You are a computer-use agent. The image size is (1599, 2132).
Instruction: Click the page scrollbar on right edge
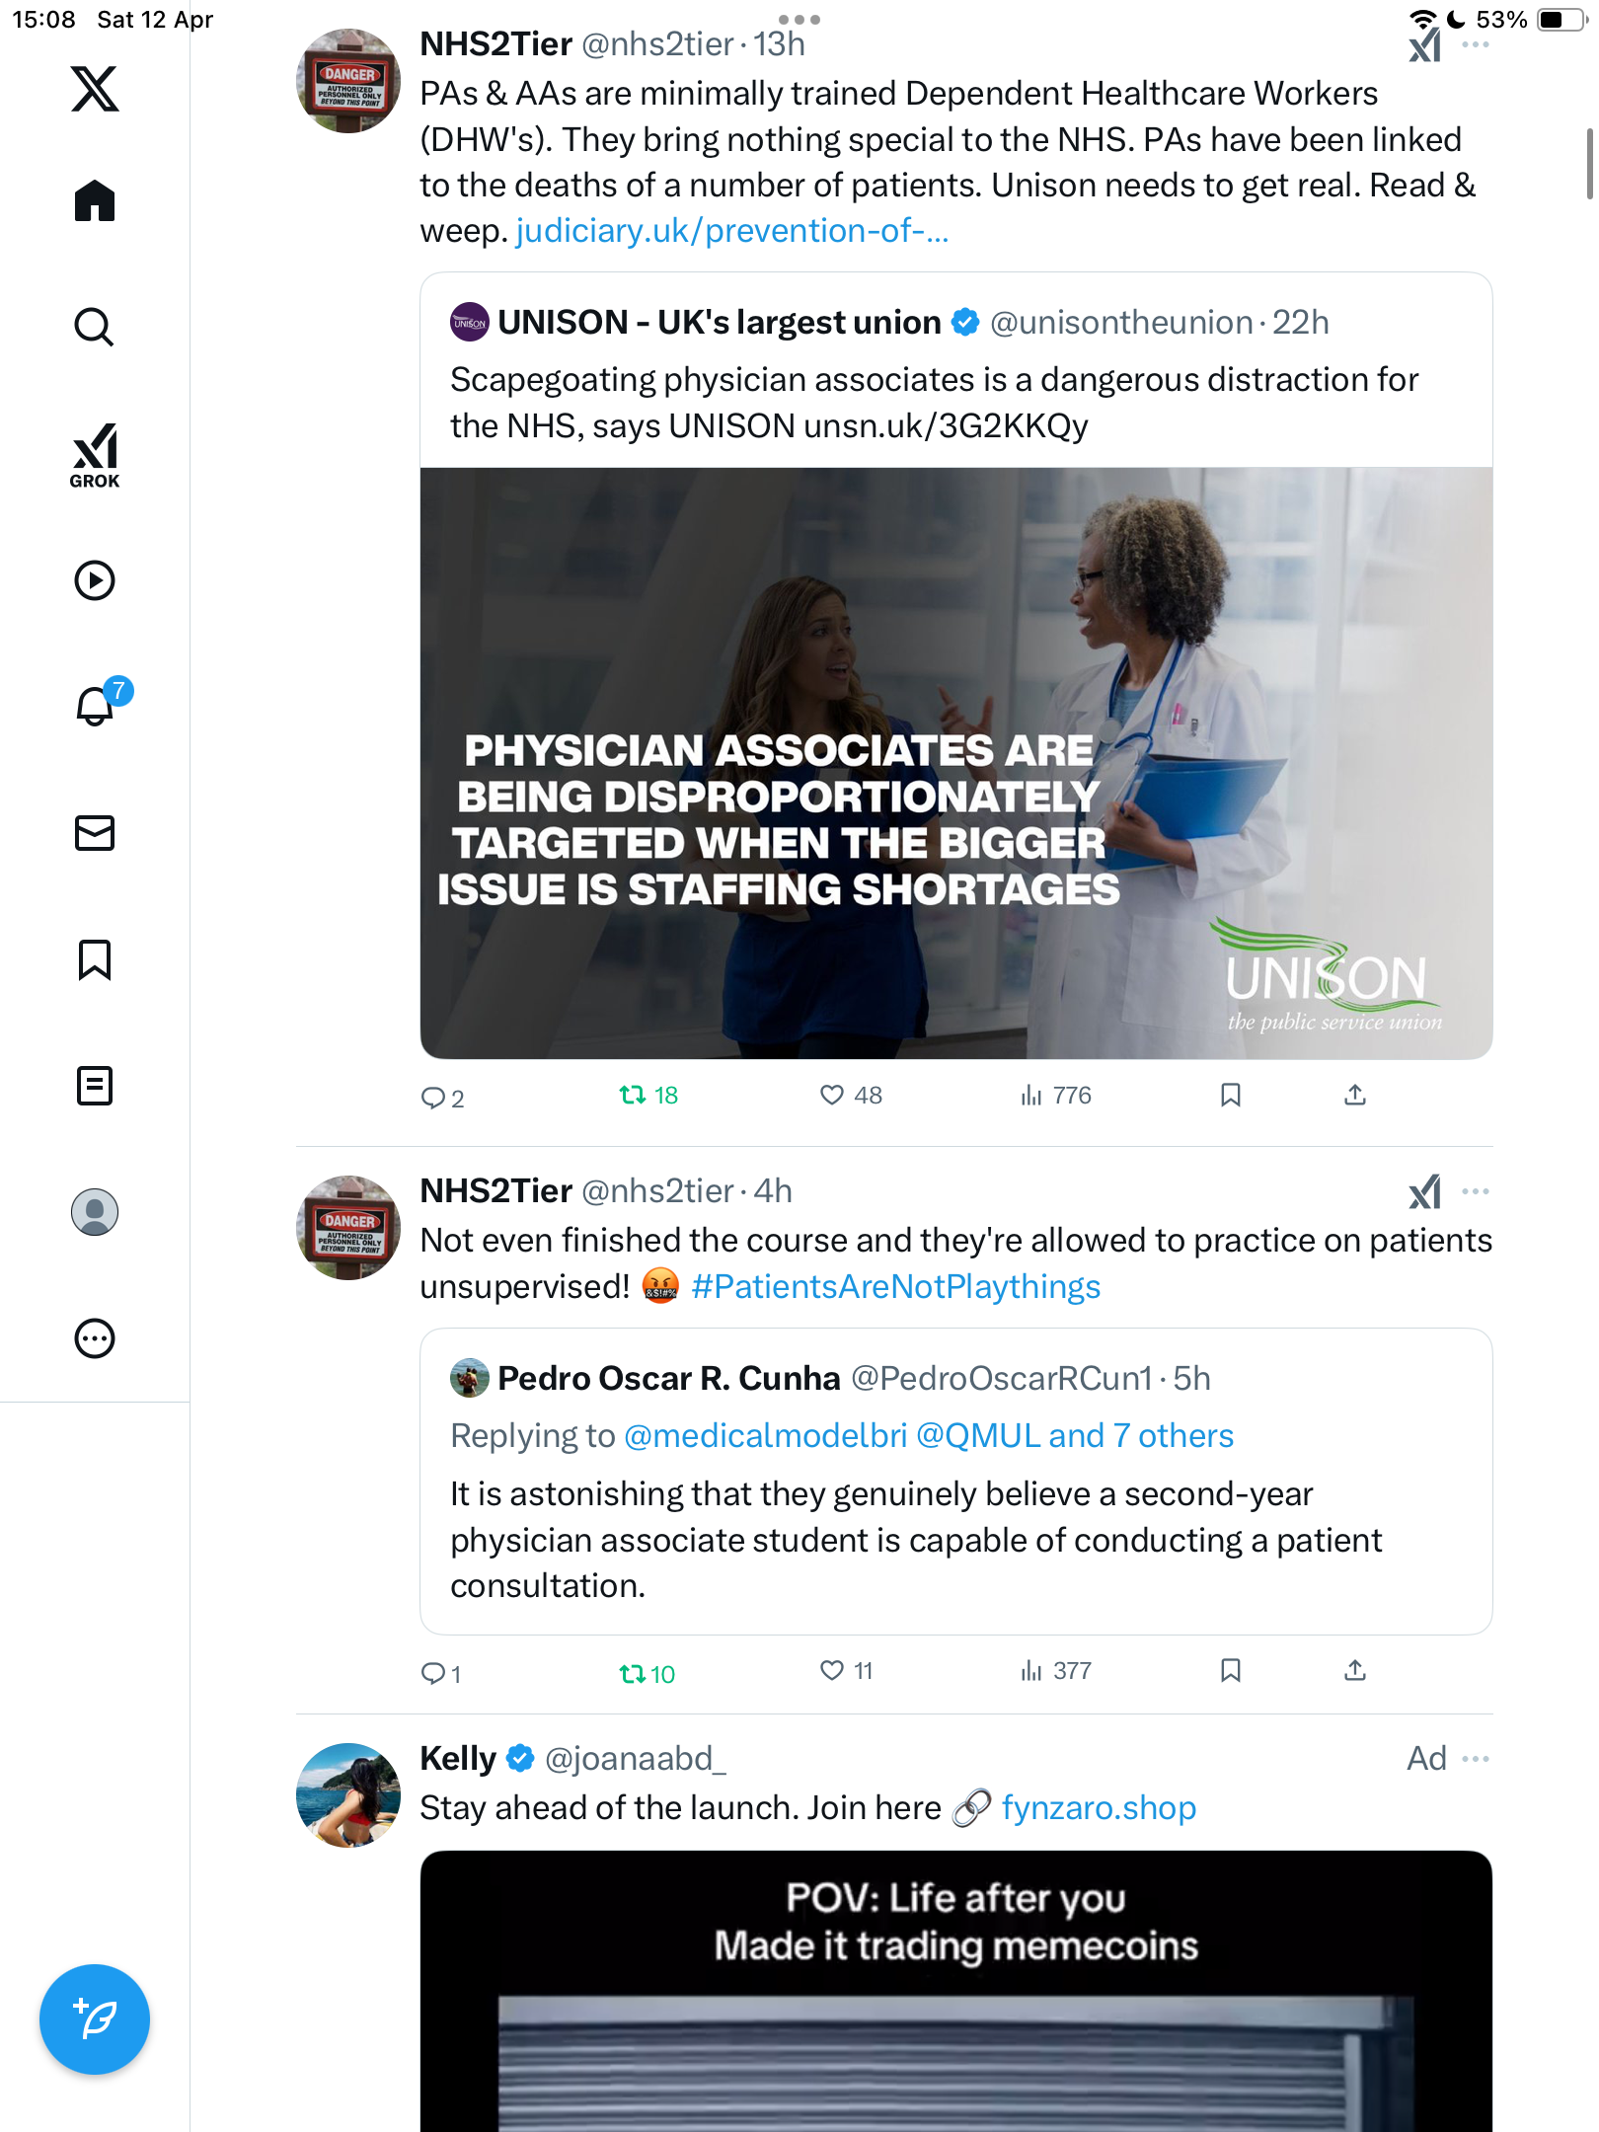pyautogui.click(x=1589, y=164)
